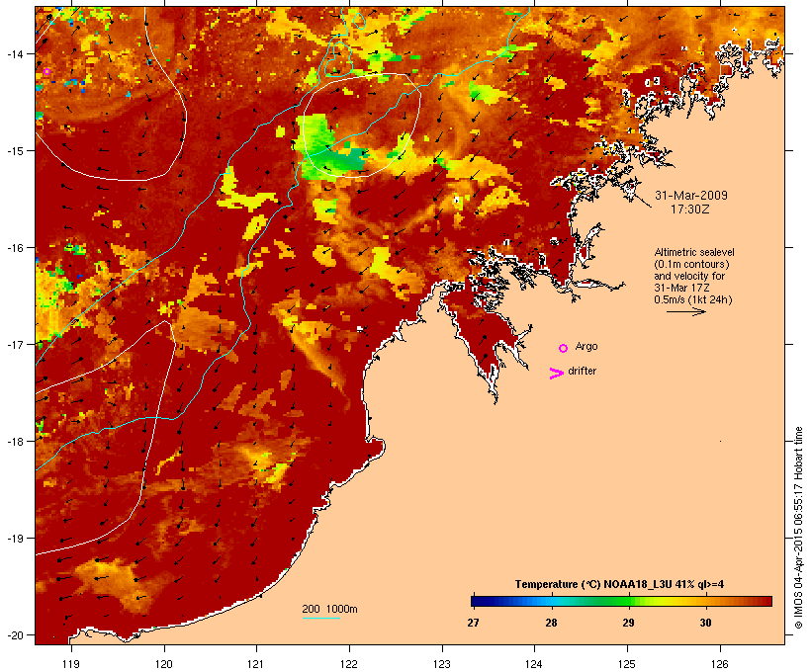The width and height of the screenshot is (811, 672).
Task: Click the 17:30Z time label
Action: [690, 210]
